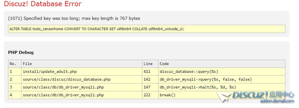Image resolution: width=299 pixels, height=108 pixels.
Task: Click line number 411 cell
Action: point(150,71)
